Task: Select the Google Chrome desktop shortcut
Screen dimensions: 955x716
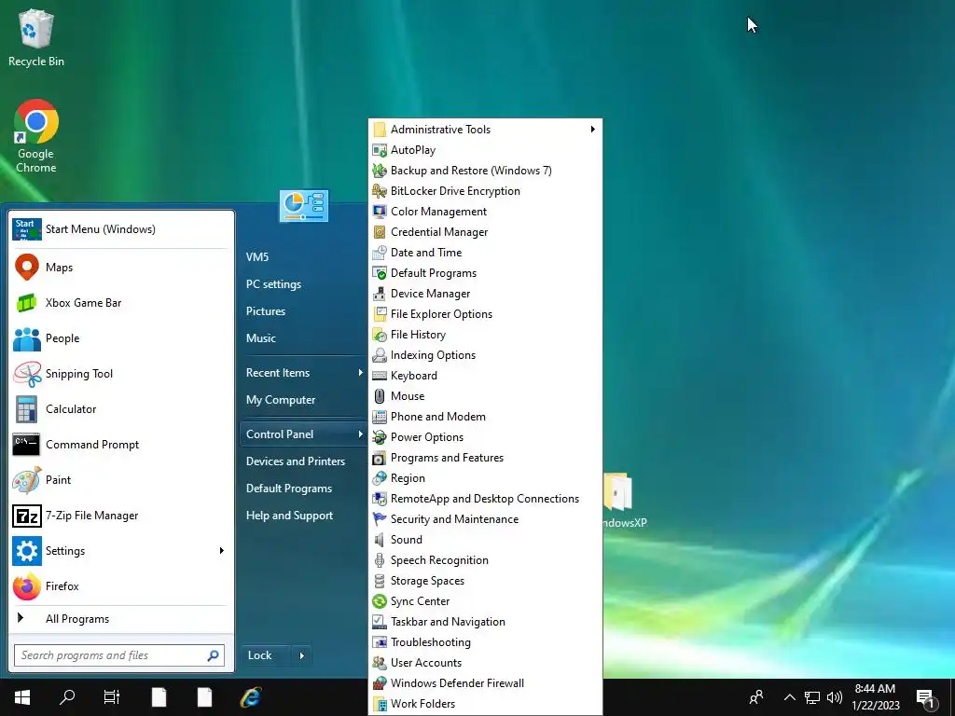Action: (x=36, y=136)
